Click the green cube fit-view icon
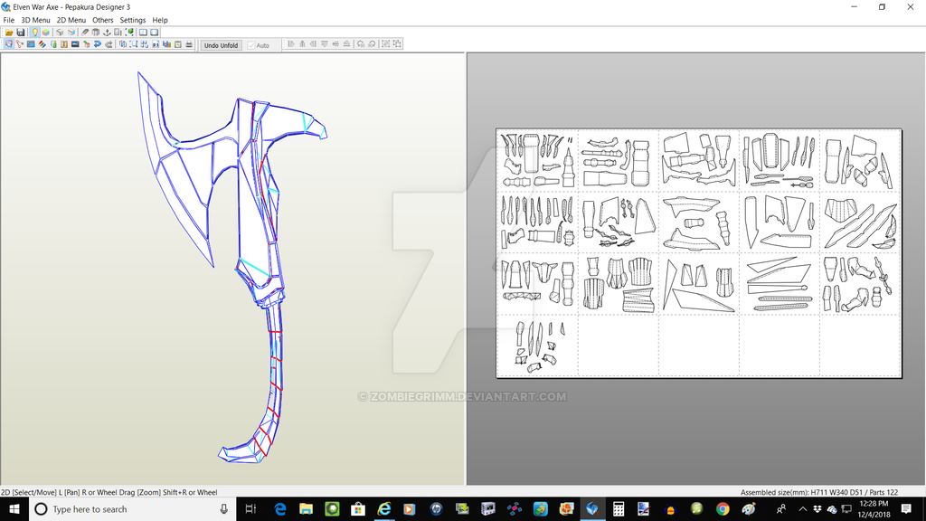 (x=129, y=33)
